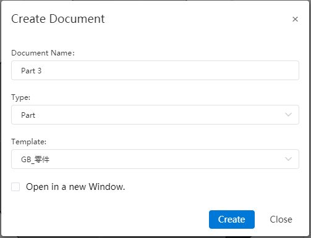
Task: Click the Close text button
Action: click(281, 220)
